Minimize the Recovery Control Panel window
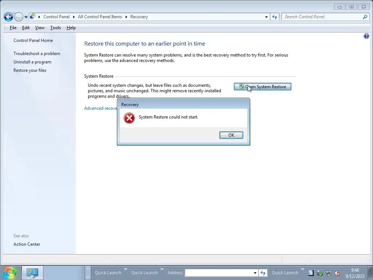Screen dimensions: 373x280 click(340, 7)
